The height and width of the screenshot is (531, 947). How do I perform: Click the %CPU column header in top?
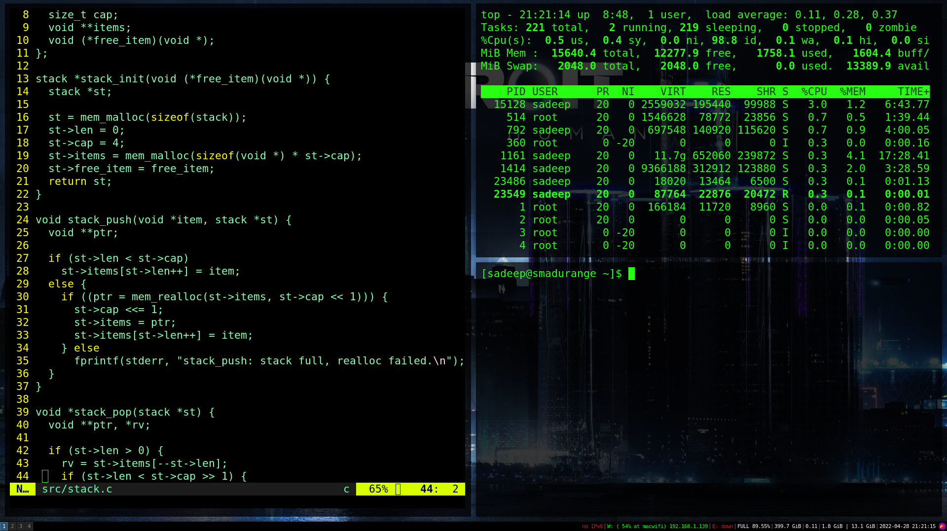click(813, 92)
